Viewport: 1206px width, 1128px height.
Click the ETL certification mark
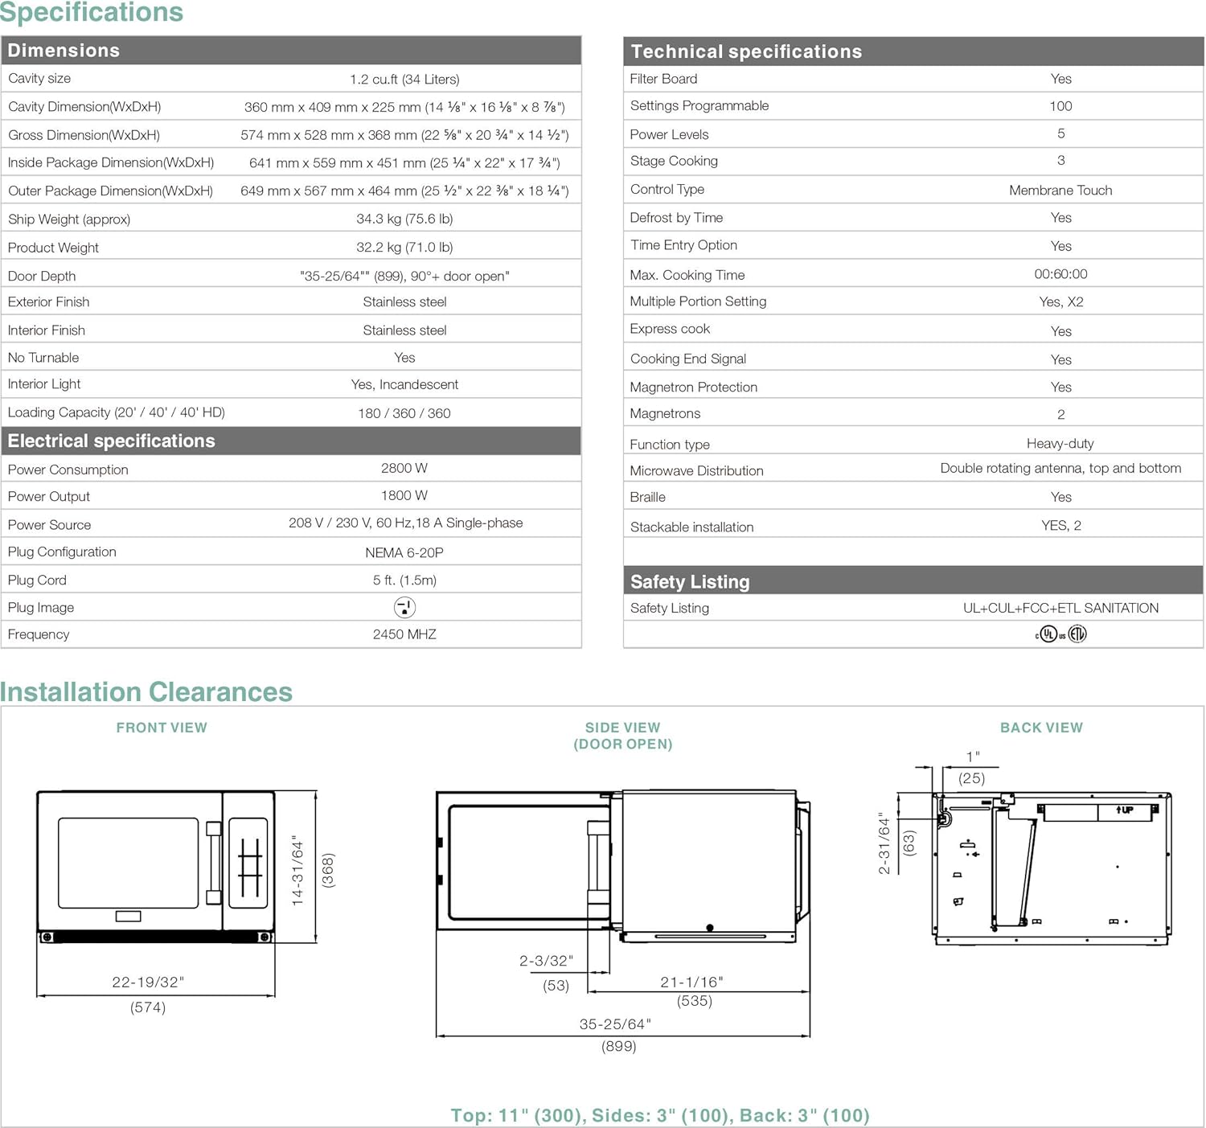(1077, 634)
